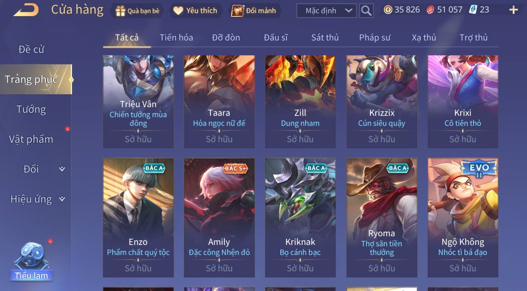Select Vật phẩm in the left sidebar
Screen dimensions: 527x291
pos(31,139)
